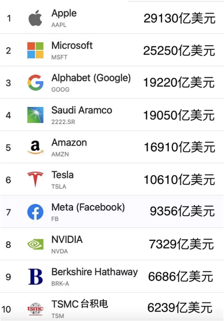Click the red Tesla logo
Viewport: 224px width, 321px height.
pos(35,179)
